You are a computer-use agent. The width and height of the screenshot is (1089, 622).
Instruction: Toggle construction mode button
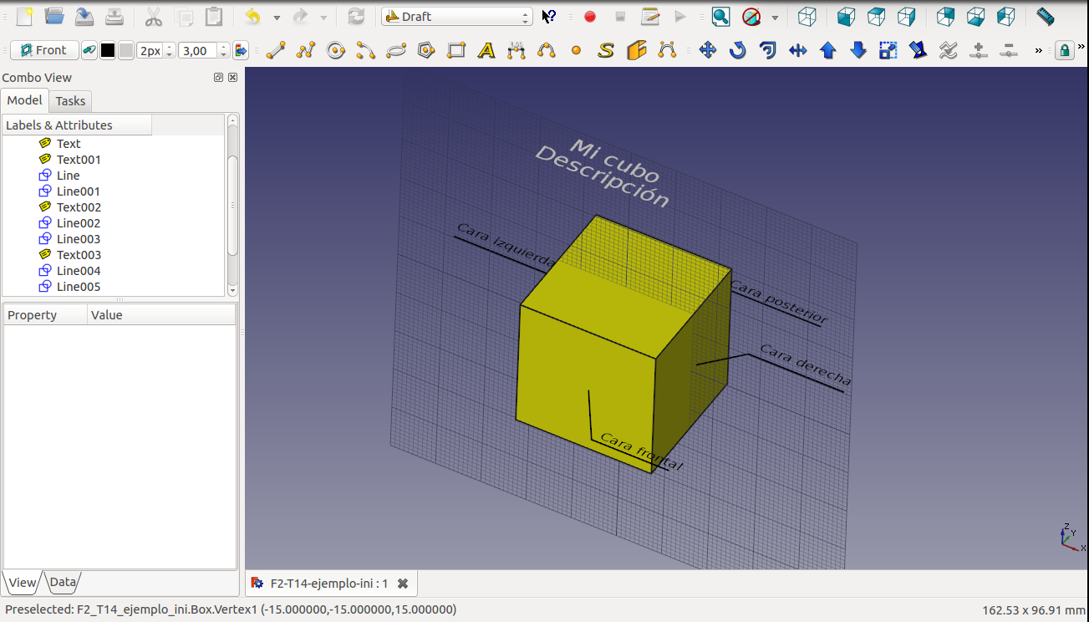pyautogui.click(x=89, y=51)
